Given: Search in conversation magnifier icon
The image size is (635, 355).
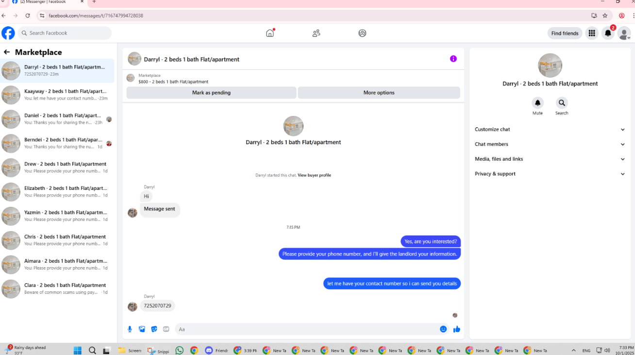Looking at the screenshot, I should point(562,103).
